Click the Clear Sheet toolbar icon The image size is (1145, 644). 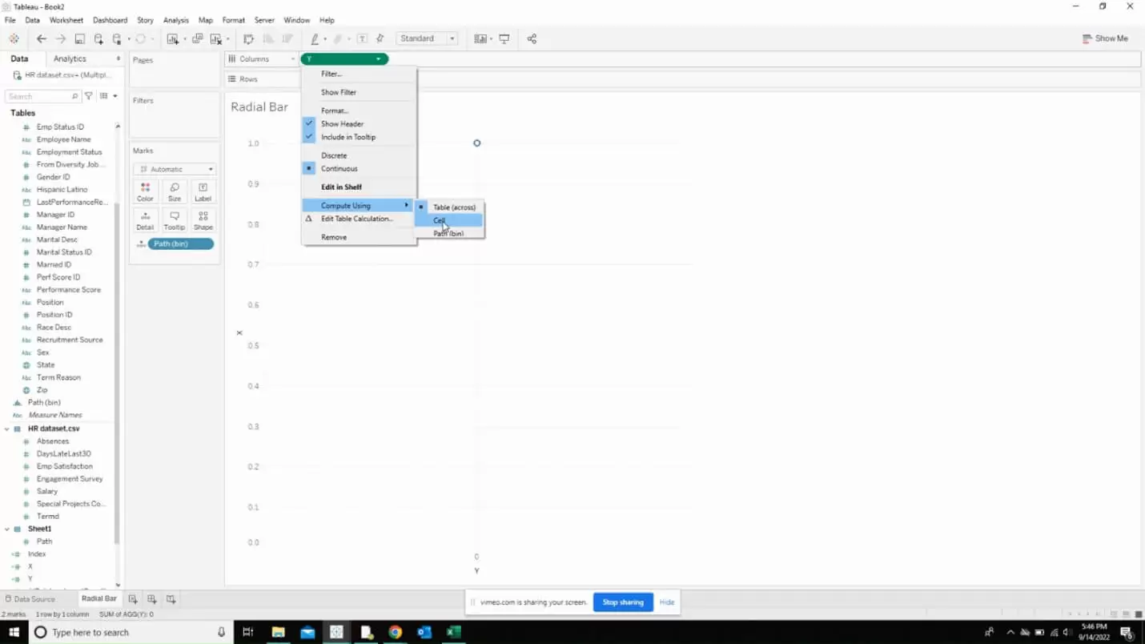click(215, 38)
